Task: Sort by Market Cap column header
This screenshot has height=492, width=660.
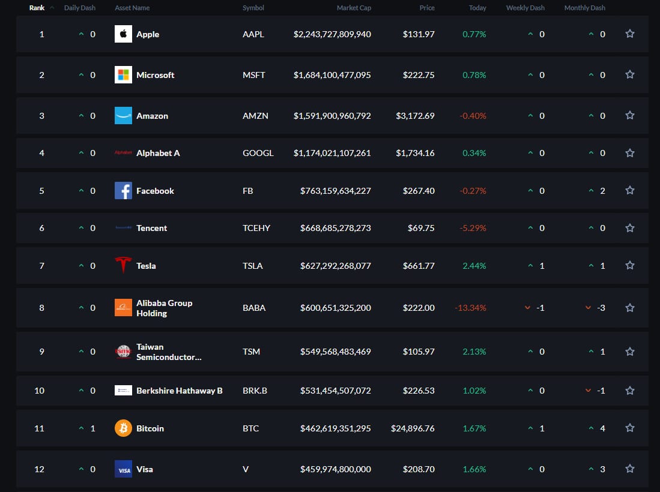Action: point(354,8)
